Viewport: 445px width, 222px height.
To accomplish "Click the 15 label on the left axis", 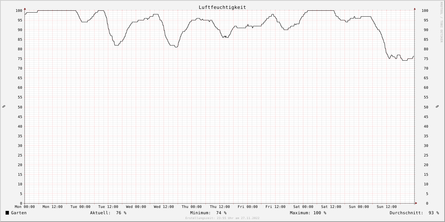I will [x=20, y=174].
